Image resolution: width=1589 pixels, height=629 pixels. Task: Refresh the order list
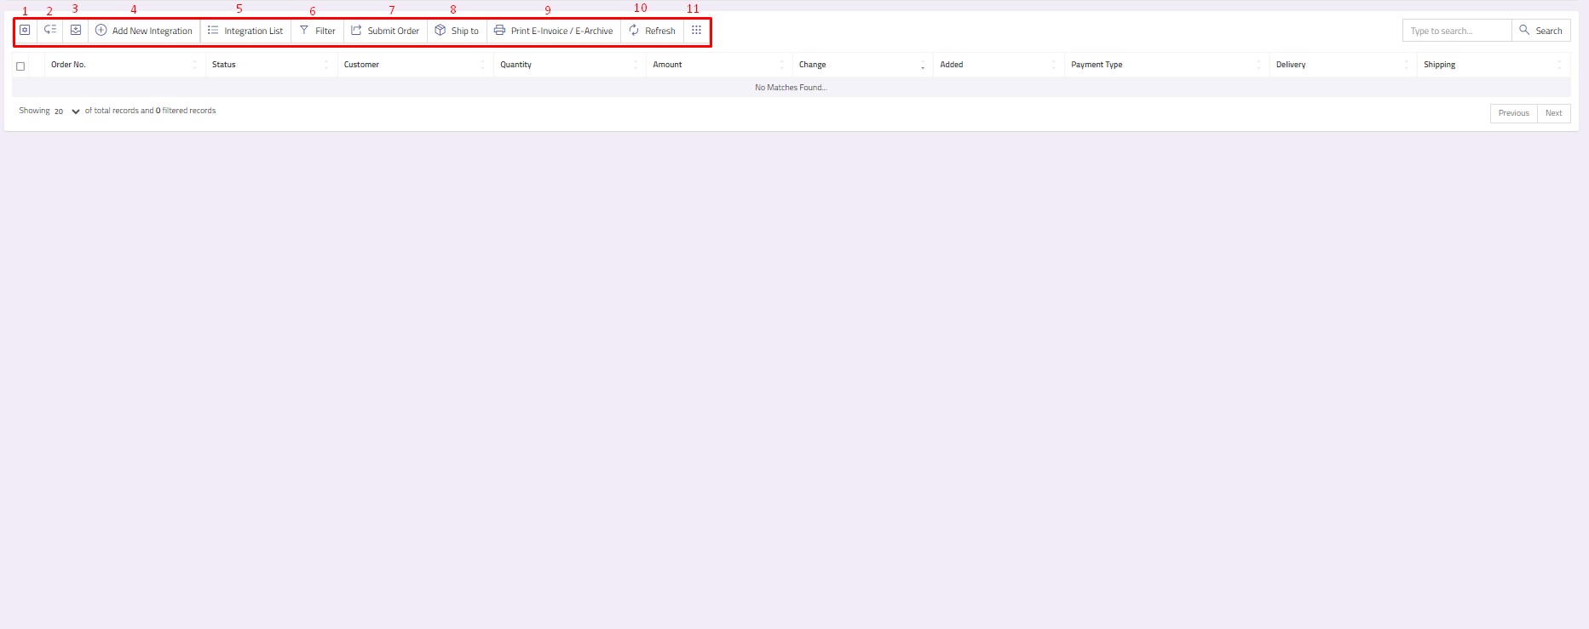click(652, 31)
